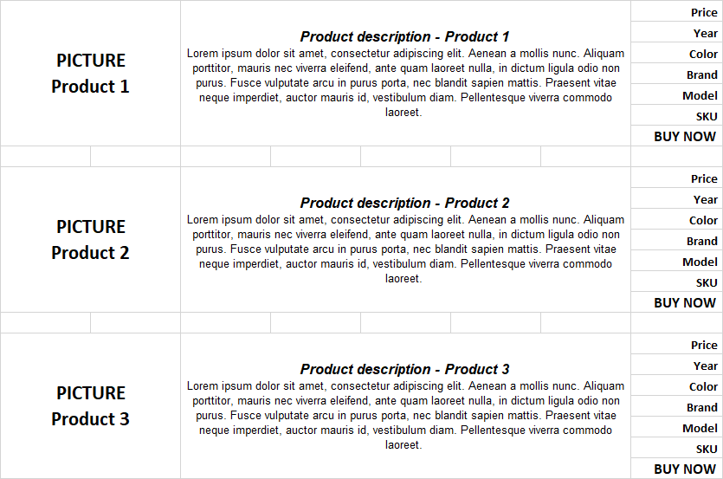Click the Product 2 description heading
The image size is (723, 479).
pos(404,203)
